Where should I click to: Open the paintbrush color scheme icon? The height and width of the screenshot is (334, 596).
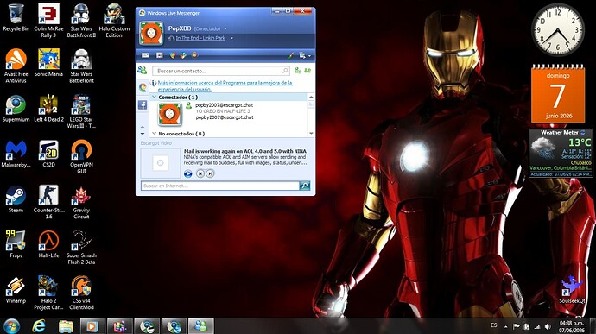[x=291, y=55]
